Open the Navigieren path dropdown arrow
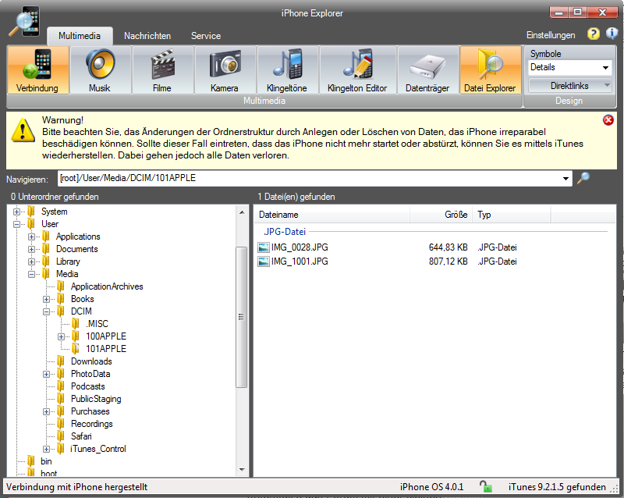Image resolution: width=624 pixels, height=498 pixels. click(x=565, y=178)
